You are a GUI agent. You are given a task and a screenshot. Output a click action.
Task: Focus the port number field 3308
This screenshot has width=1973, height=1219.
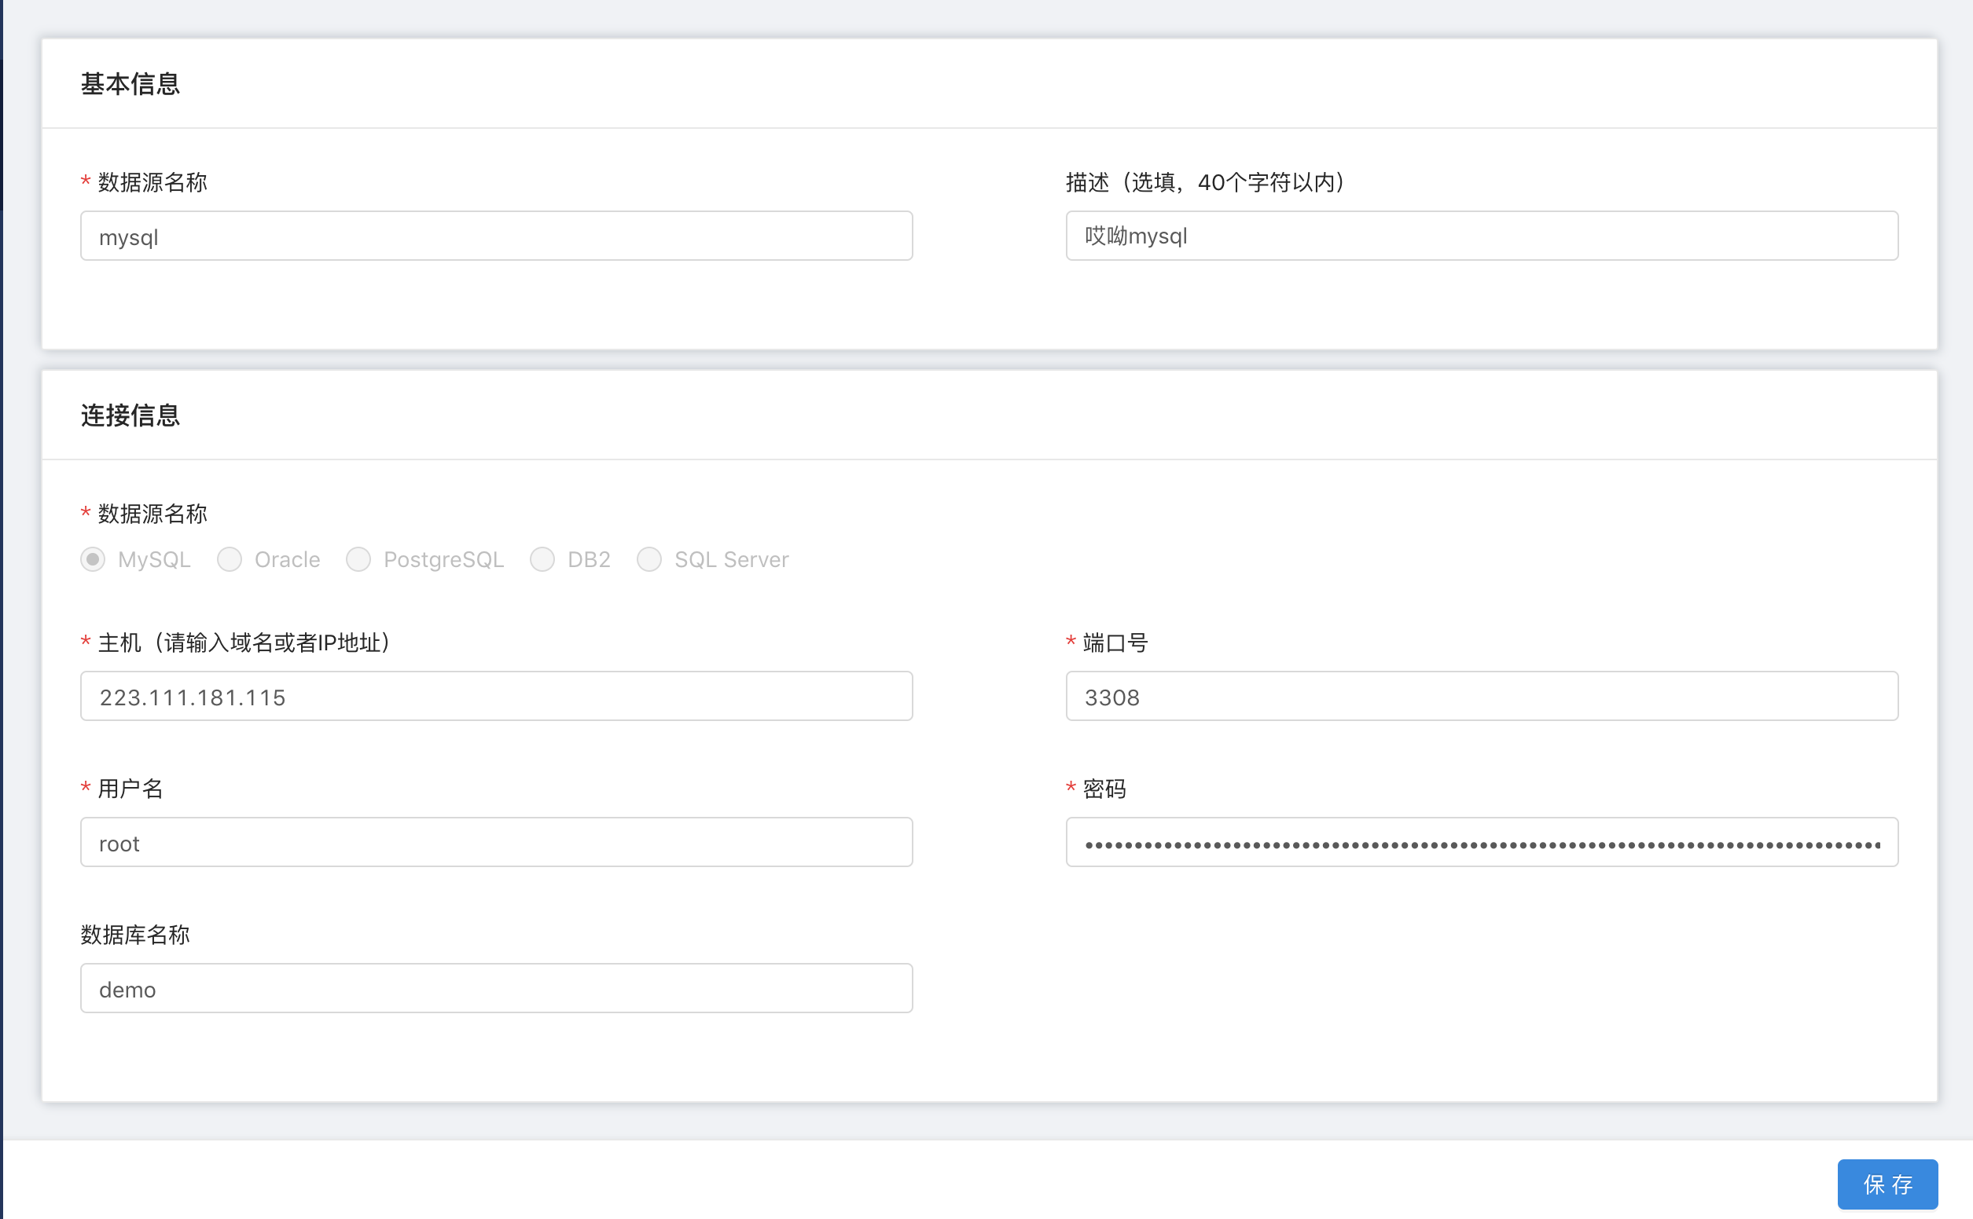(1481, 697)
